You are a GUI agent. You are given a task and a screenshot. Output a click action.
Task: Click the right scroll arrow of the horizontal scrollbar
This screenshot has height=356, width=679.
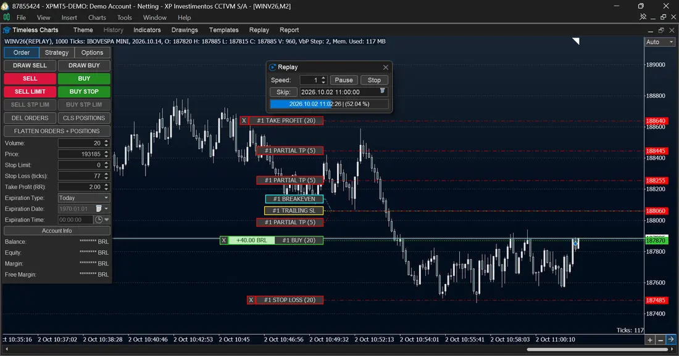pos(672,349)
